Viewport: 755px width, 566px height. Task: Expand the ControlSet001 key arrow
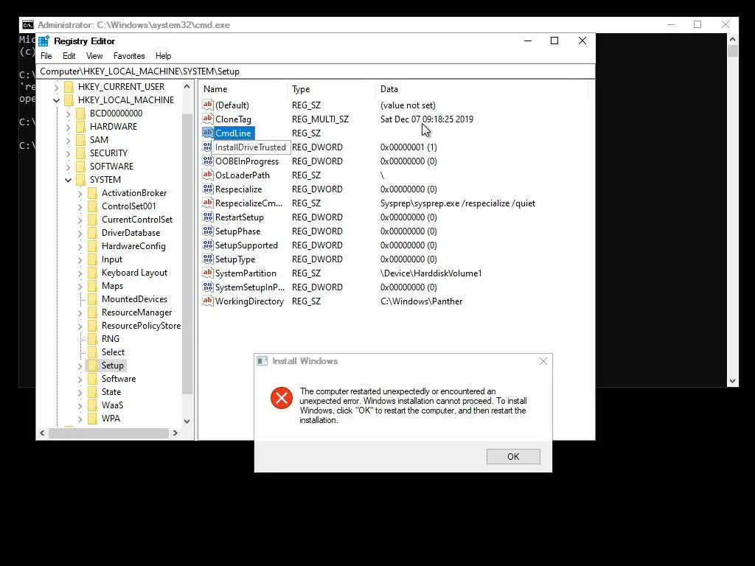coord(80,206)
